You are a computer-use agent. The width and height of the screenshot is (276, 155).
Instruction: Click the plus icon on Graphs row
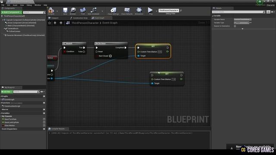tap(44, 96)
